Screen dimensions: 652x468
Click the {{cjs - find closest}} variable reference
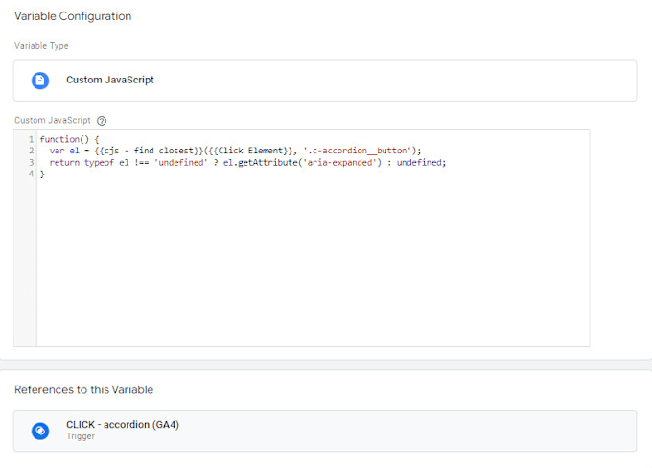point(149,151)
